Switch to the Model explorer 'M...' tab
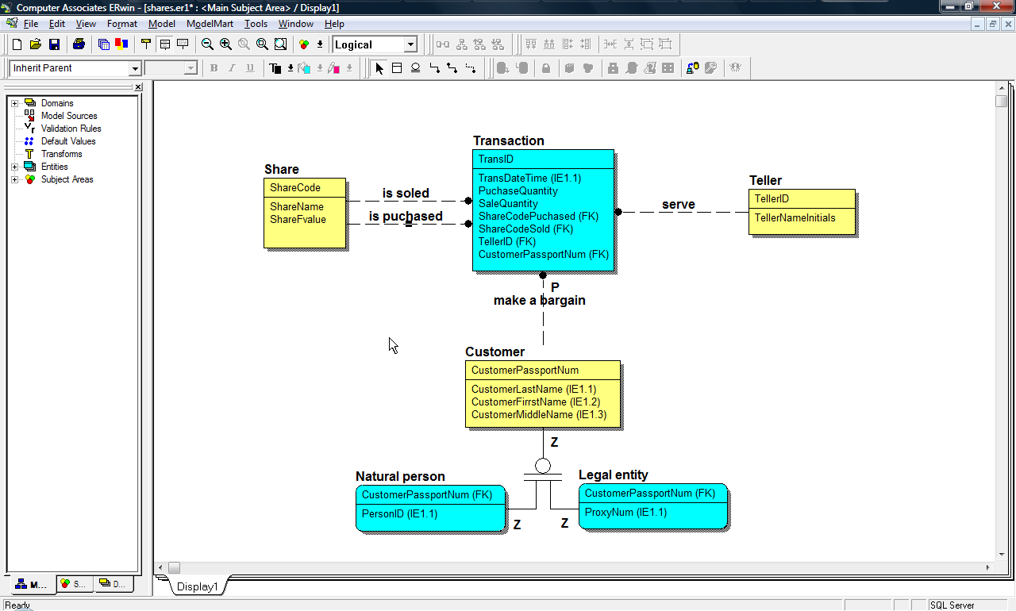 pos(32,585)
